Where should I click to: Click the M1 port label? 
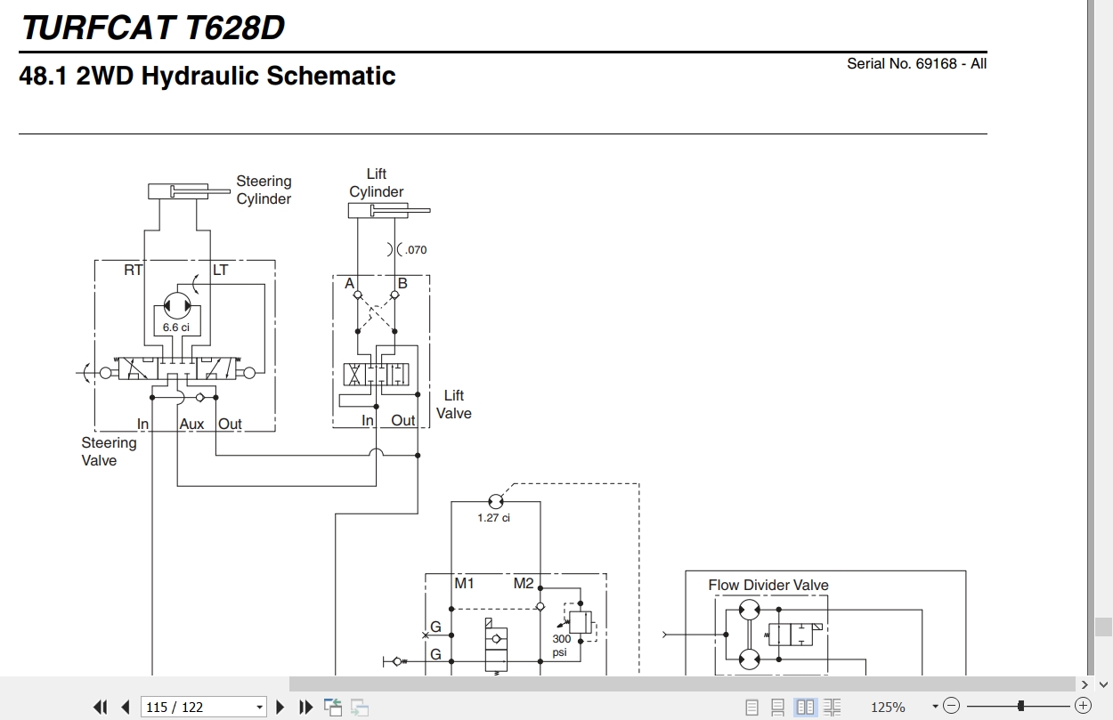464,584
